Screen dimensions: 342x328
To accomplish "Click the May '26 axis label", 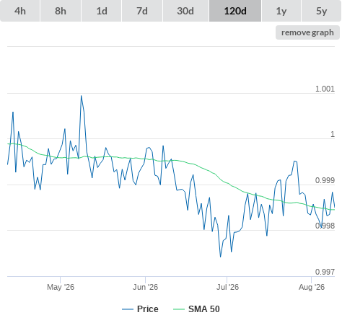I will (61, 287).
